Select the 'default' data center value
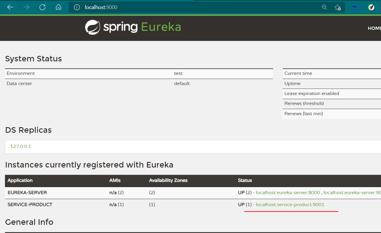This screenshot has width=381, height=233. (x=182, y=84)
